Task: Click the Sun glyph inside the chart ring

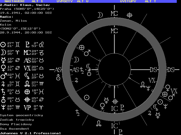Action: click(x=87, y=98)
